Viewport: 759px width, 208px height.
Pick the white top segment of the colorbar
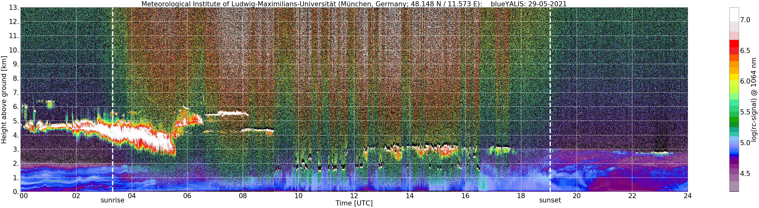click(734, 14)
